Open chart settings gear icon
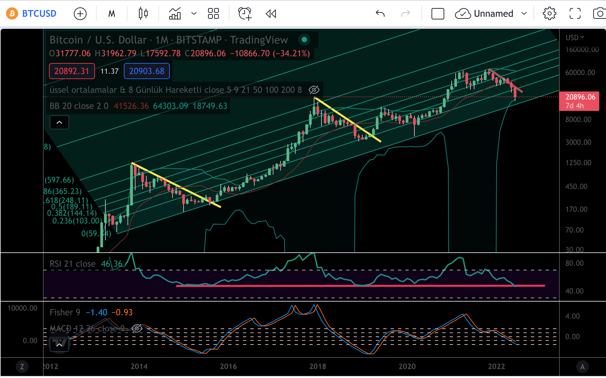 coord(549,14)
